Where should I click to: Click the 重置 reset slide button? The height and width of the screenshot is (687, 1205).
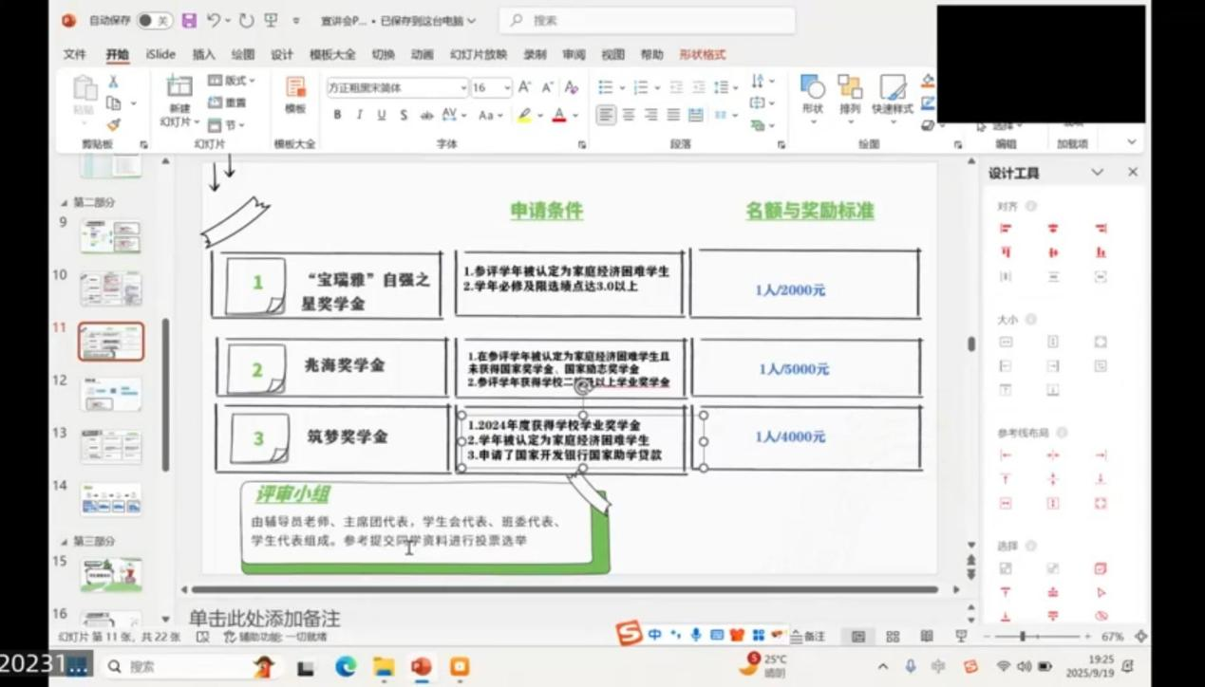[228, 102]
